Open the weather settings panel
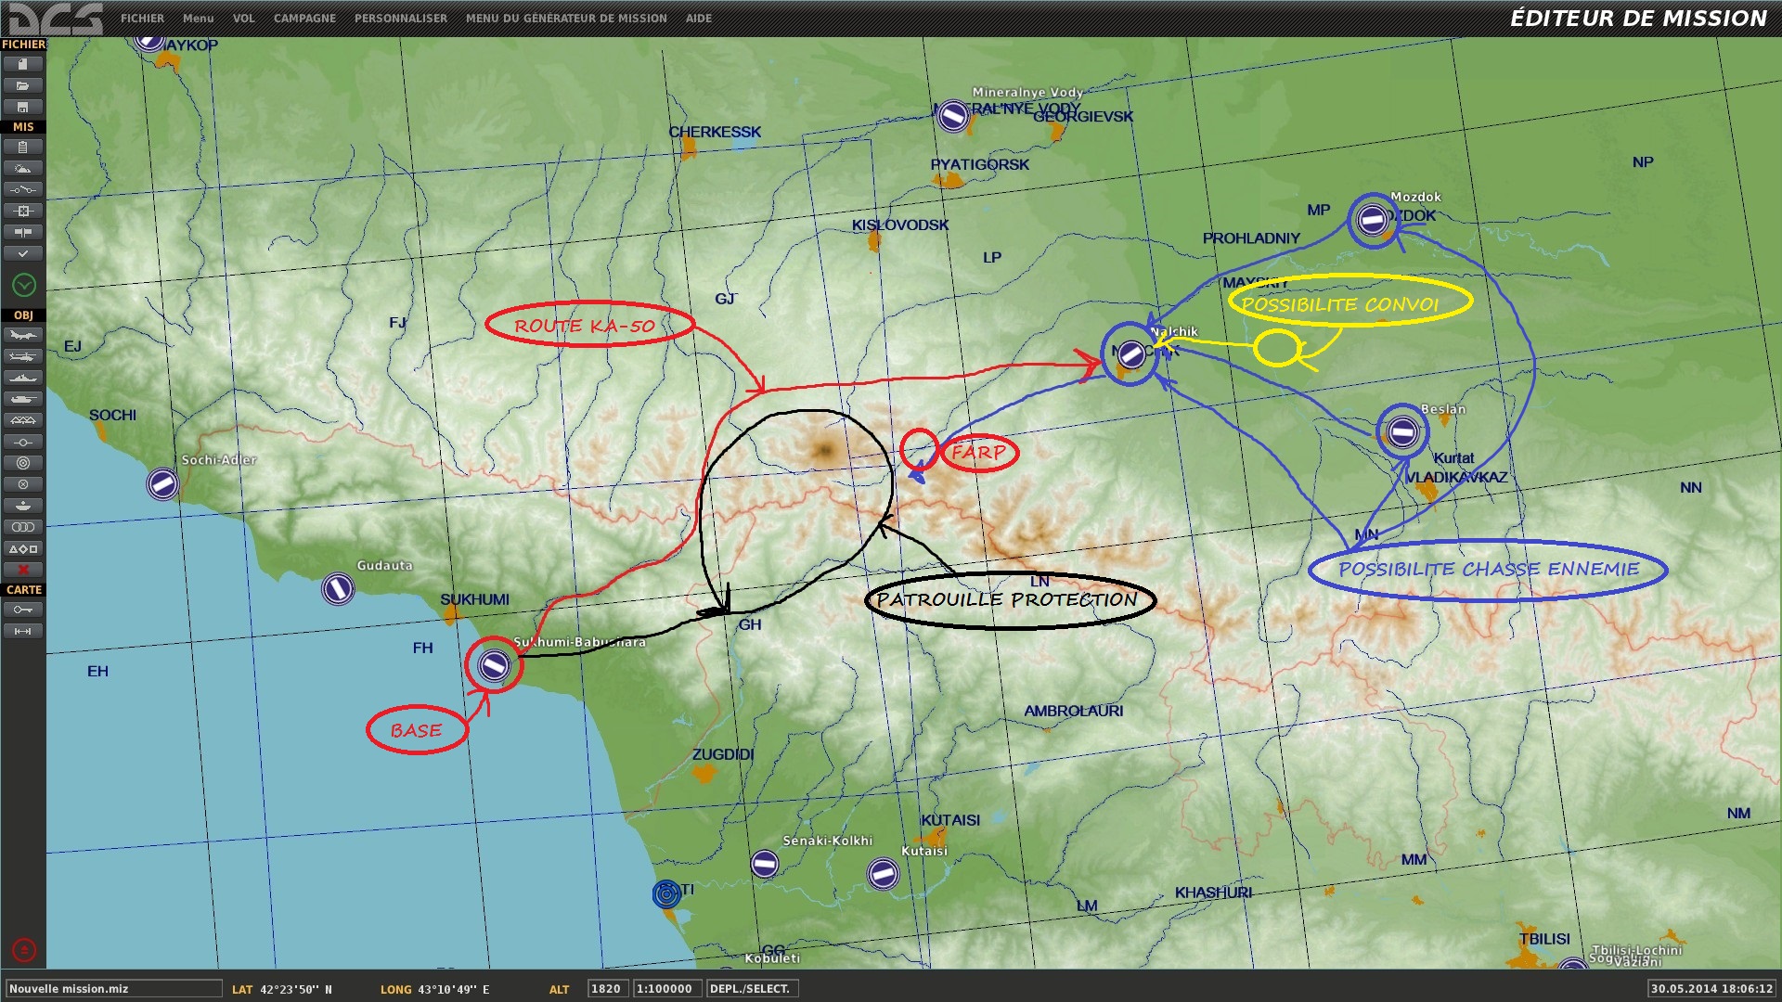This screenshot has height=1002, width=1782. [x=23, y=168]
